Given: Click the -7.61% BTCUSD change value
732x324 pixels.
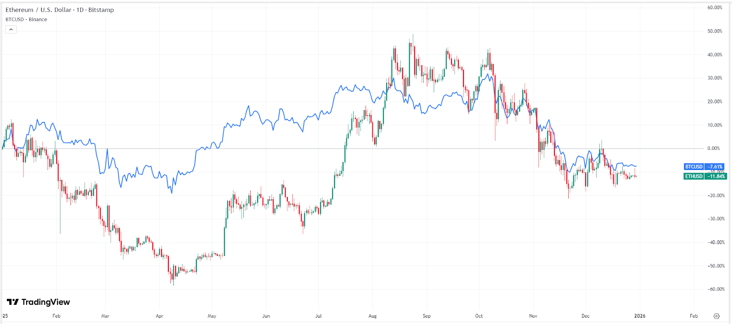Looking at the screenshot, I should click(x=713, y=167).
